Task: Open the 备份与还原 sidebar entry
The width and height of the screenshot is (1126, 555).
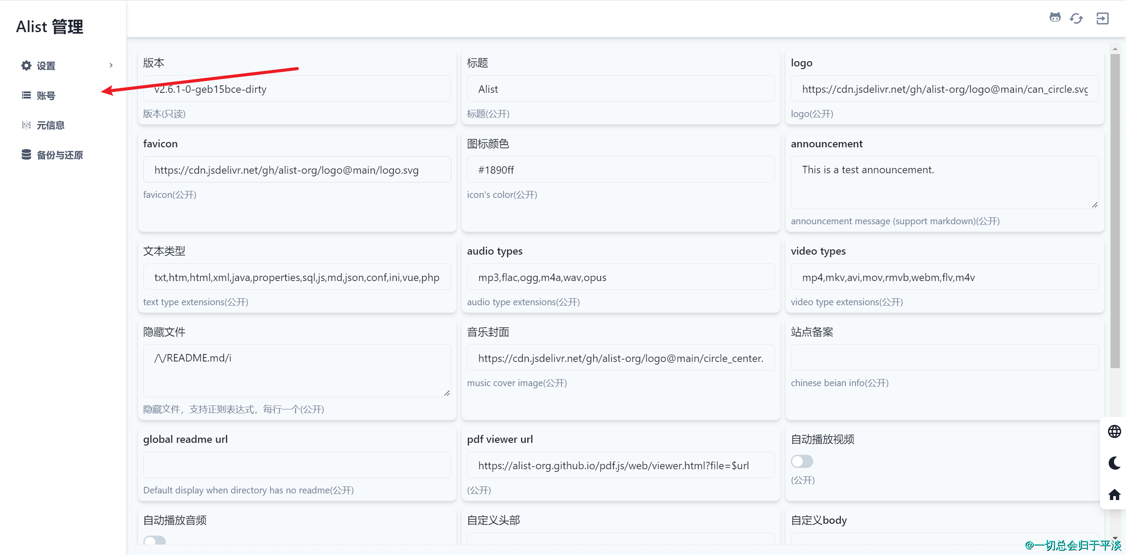Action: pyautogui.click(x=59, y=155)
